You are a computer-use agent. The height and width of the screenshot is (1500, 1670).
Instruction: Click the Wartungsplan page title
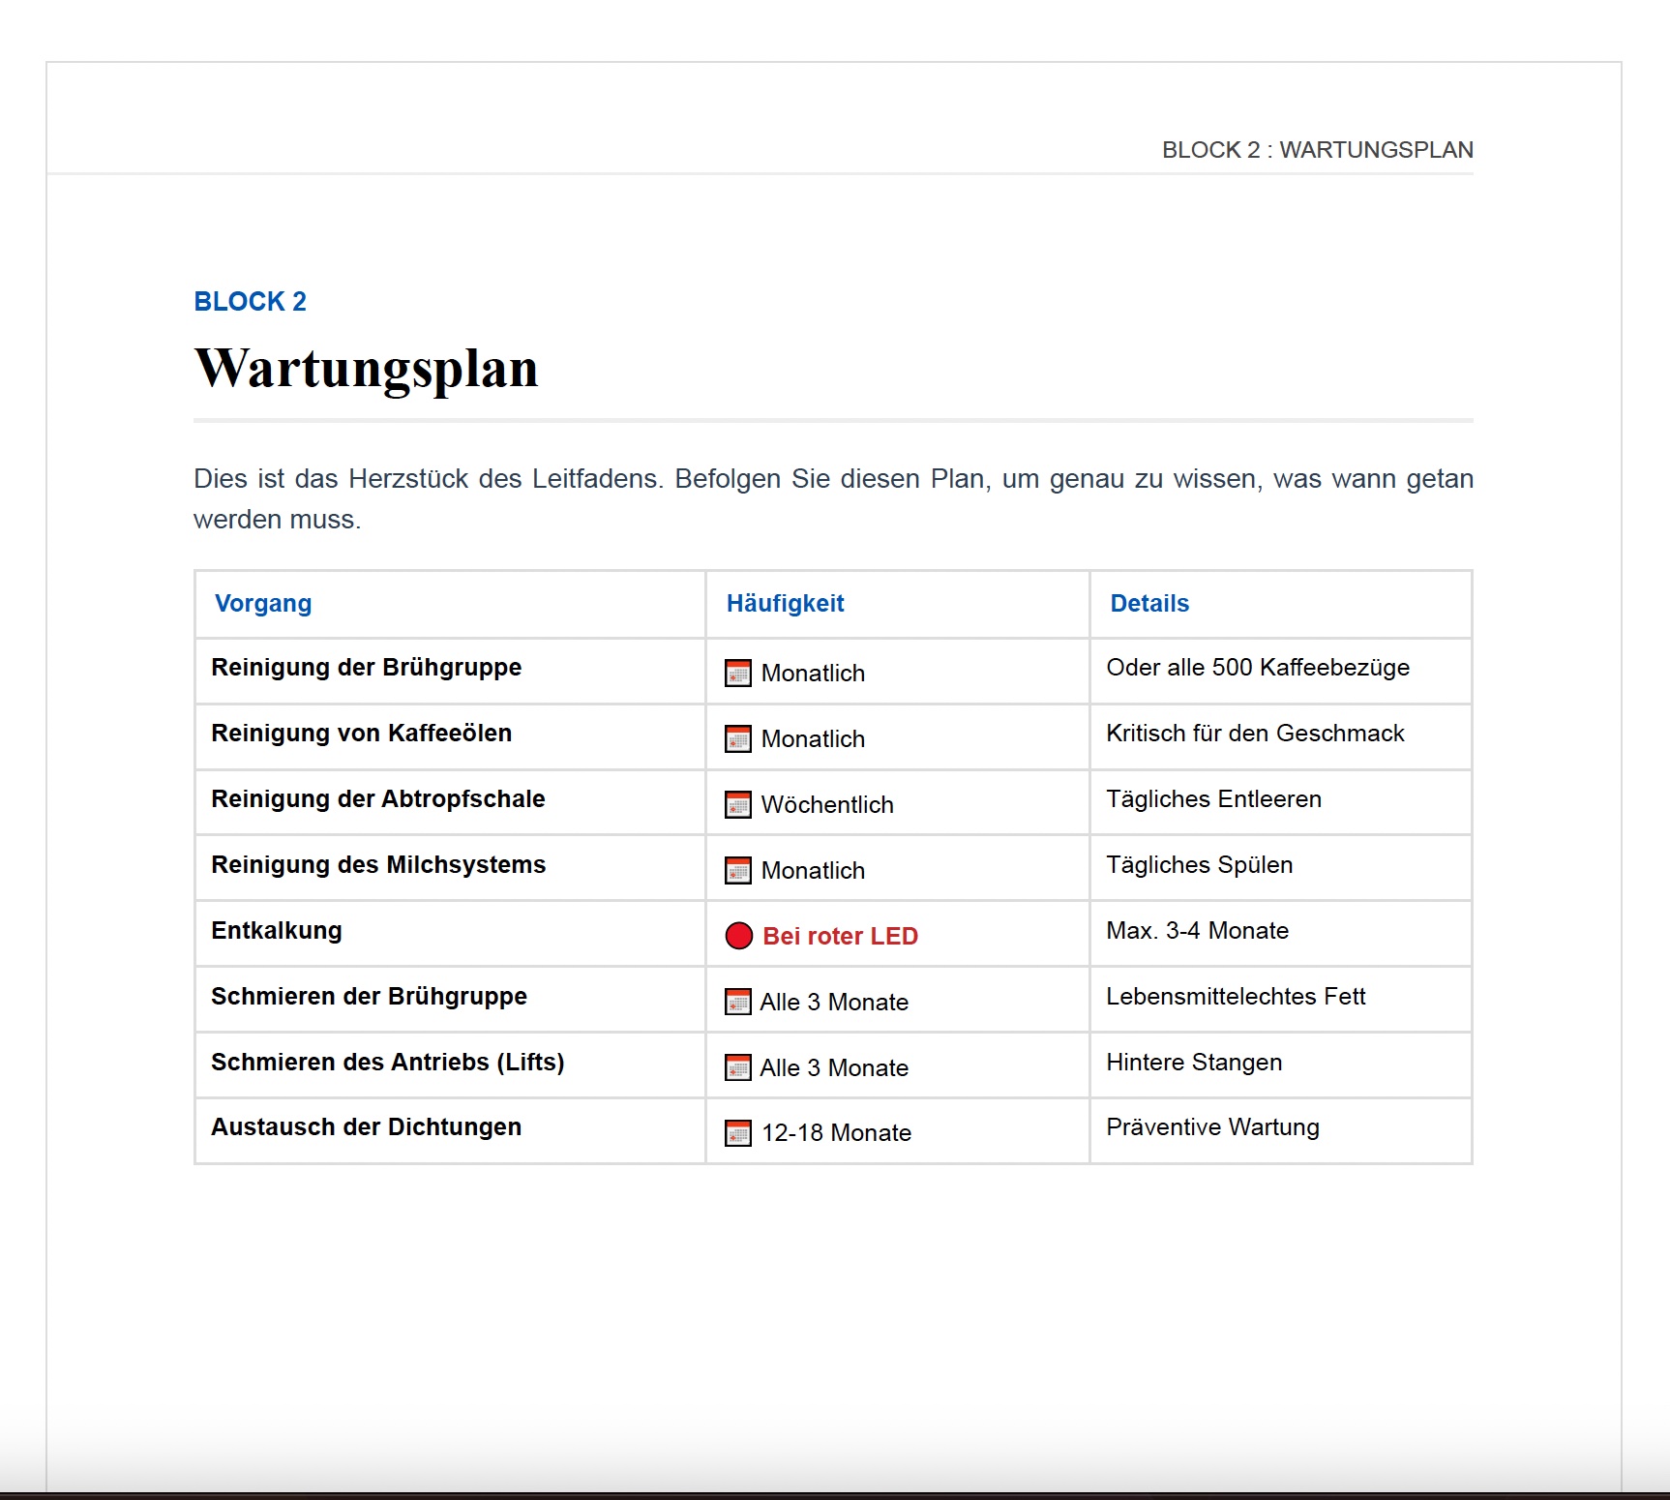368,369
